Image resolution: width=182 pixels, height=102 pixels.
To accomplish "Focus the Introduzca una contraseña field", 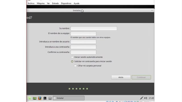I will (x=83, y=47).
